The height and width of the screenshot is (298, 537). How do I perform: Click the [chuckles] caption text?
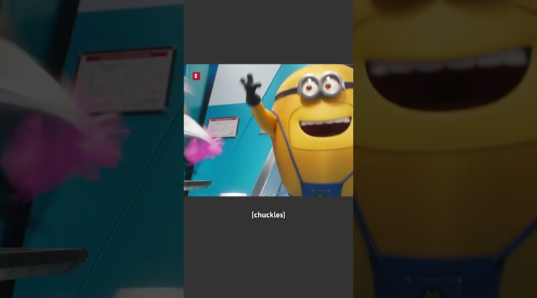click(x=268, y=215)
